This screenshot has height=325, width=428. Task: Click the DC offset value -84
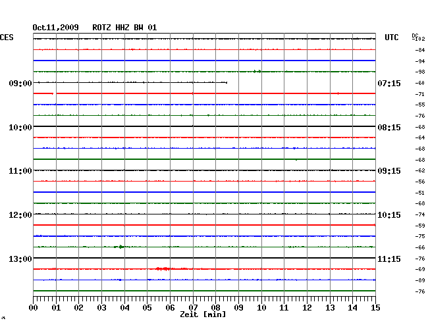pos(420,50)
